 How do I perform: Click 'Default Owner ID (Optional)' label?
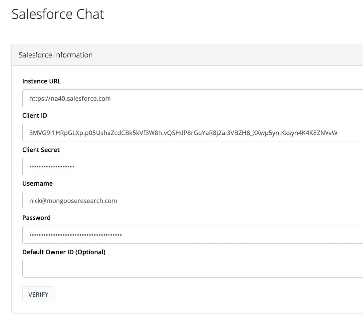click(x=63, y=252)
